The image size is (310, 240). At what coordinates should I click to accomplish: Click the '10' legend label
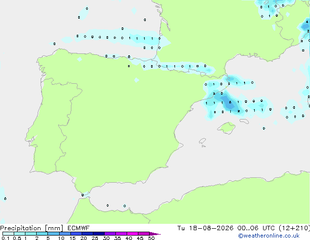[x=61, y=238]
